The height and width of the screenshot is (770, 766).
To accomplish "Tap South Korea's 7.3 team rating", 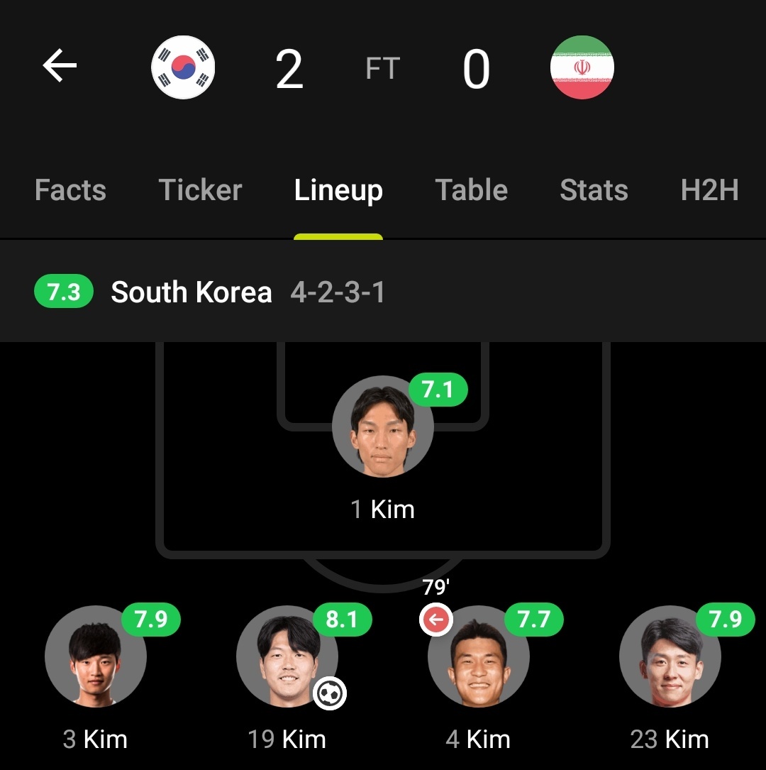I will click(64, 292).
